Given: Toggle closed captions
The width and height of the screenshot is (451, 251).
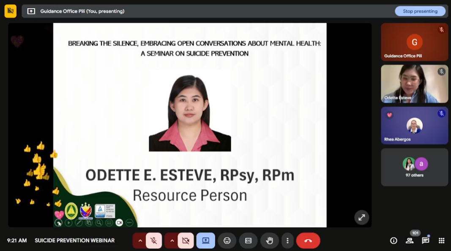Looking at the screenshot, I should coord(248,240).
